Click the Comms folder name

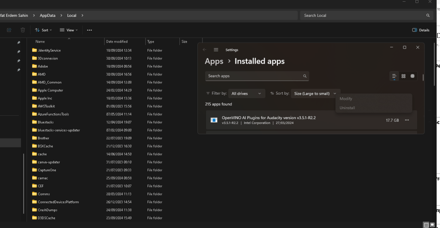tap(44, 194)
